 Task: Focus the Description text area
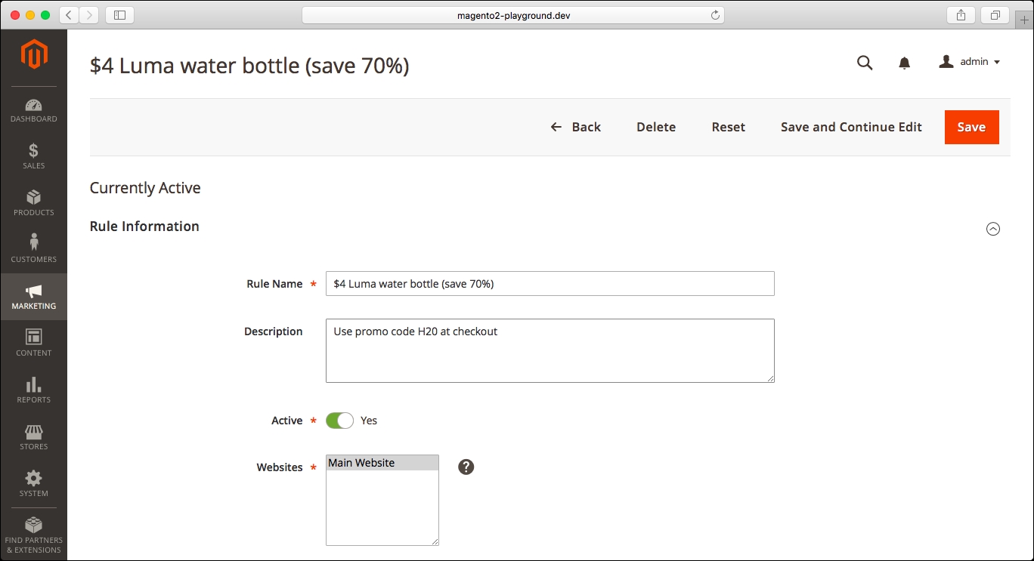[550, 350]
